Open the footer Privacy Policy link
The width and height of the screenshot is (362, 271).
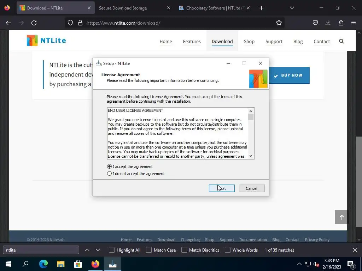(317, 240)
